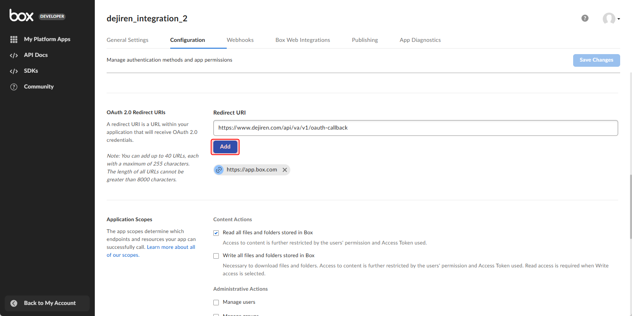Screen dimensions: 632x316
Task: Click the Redirect URI field label
Action: [x=229, y=113]
